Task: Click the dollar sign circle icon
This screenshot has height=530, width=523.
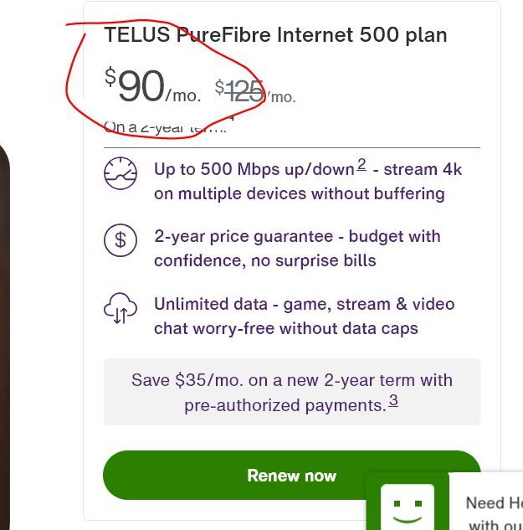Action: [120, 240]
